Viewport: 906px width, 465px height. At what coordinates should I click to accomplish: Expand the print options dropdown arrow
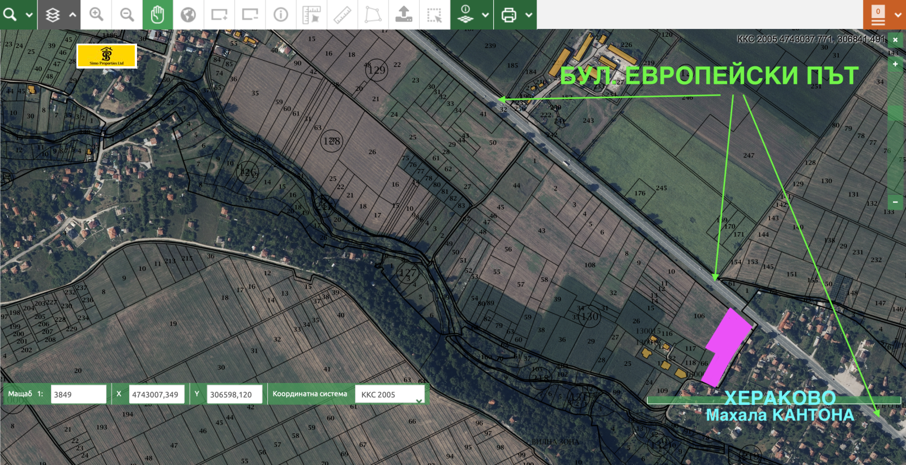pyautogui.click(x=528, y=15)
